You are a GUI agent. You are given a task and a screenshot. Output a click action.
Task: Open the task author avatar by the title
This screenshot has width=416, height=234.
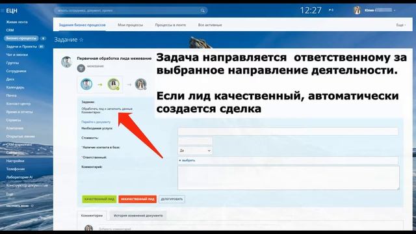coord(66,62)
